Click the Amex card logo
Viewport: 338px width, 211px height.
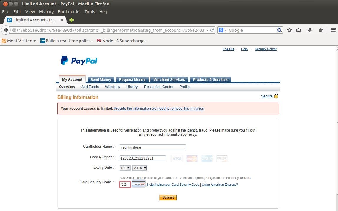[207, 159]
